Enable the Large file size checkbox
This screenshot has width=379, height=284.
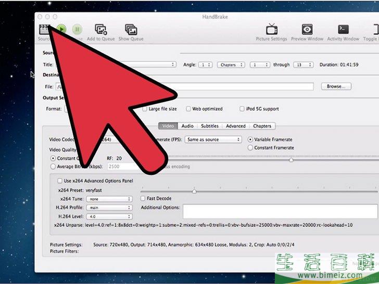(x=145, y=109)
